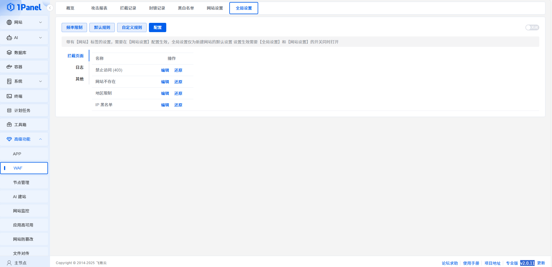Click the 工具箱 toolbox icon
The width and height of the screenshot is (552, 267).
click(9, 125)
